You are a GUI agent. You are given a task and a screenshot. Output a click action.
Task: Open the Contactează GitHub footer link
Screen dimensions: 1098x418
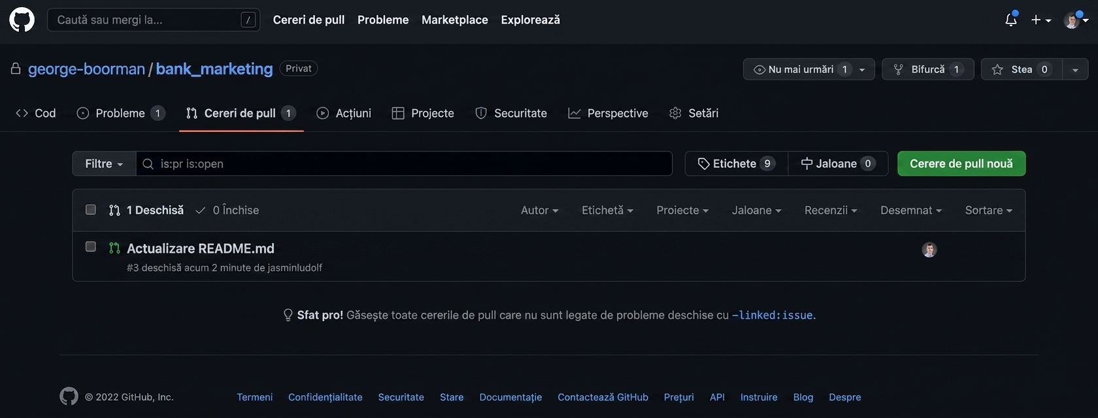tap(603, 397)
